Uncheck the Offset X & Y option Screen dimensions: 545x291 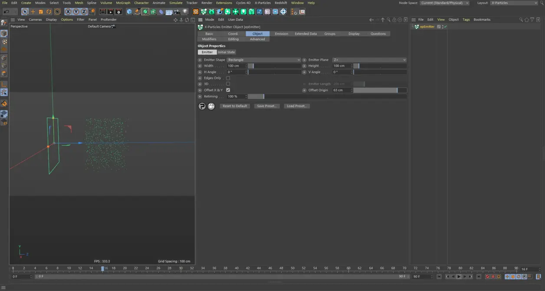point(228,90)
